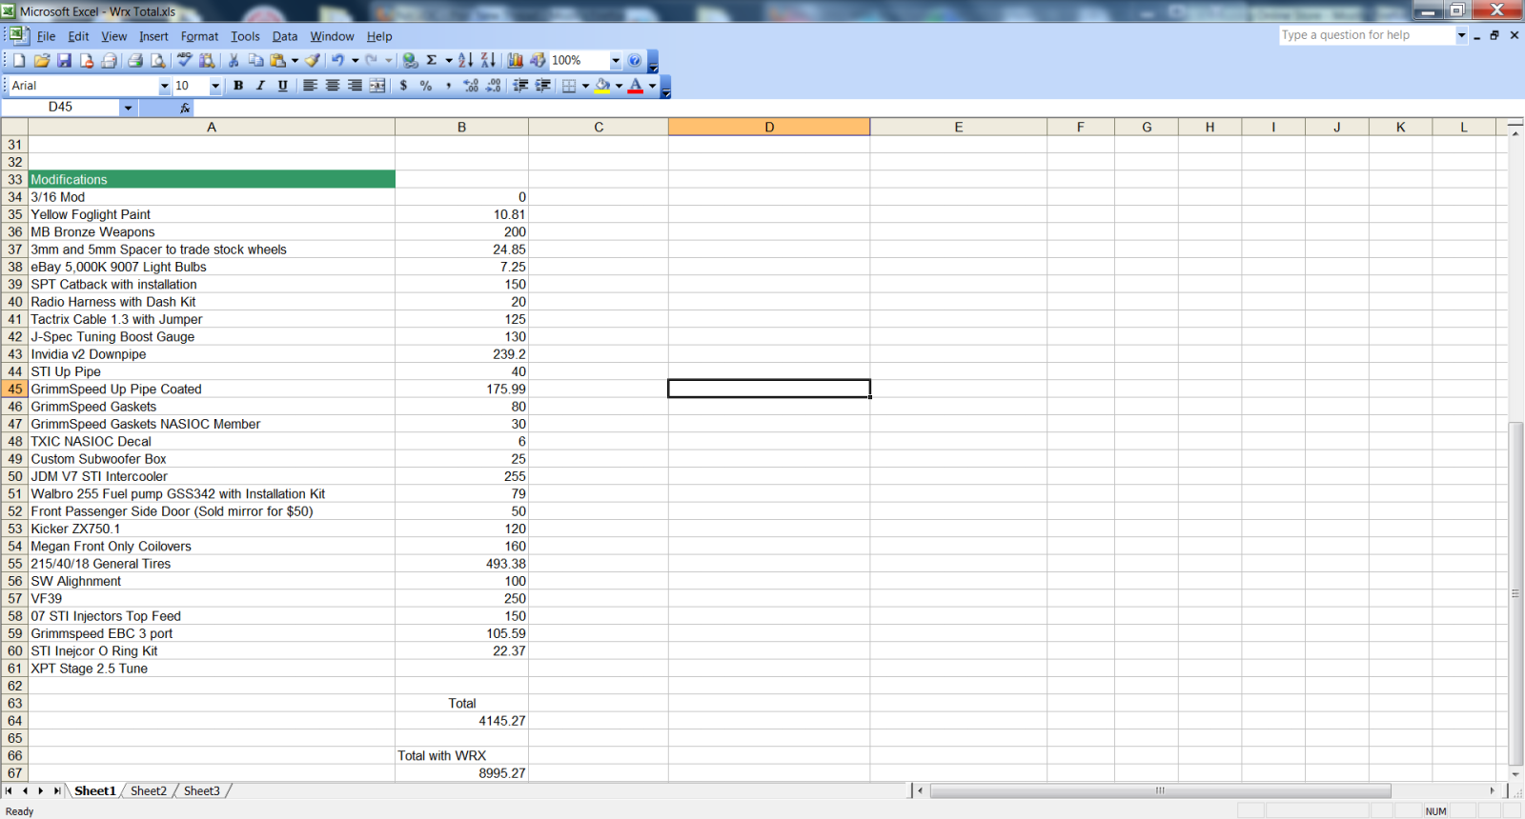This screenshot has width=1525, height=819.
Task: Expand the Fill Color palette arrow
Action: (x=619, y=86)
